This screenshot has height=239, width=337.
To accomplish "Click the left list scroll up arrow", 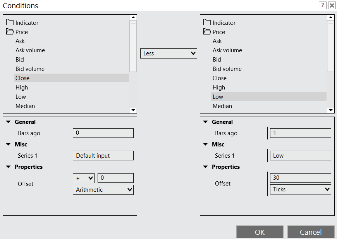I will 133,17.
